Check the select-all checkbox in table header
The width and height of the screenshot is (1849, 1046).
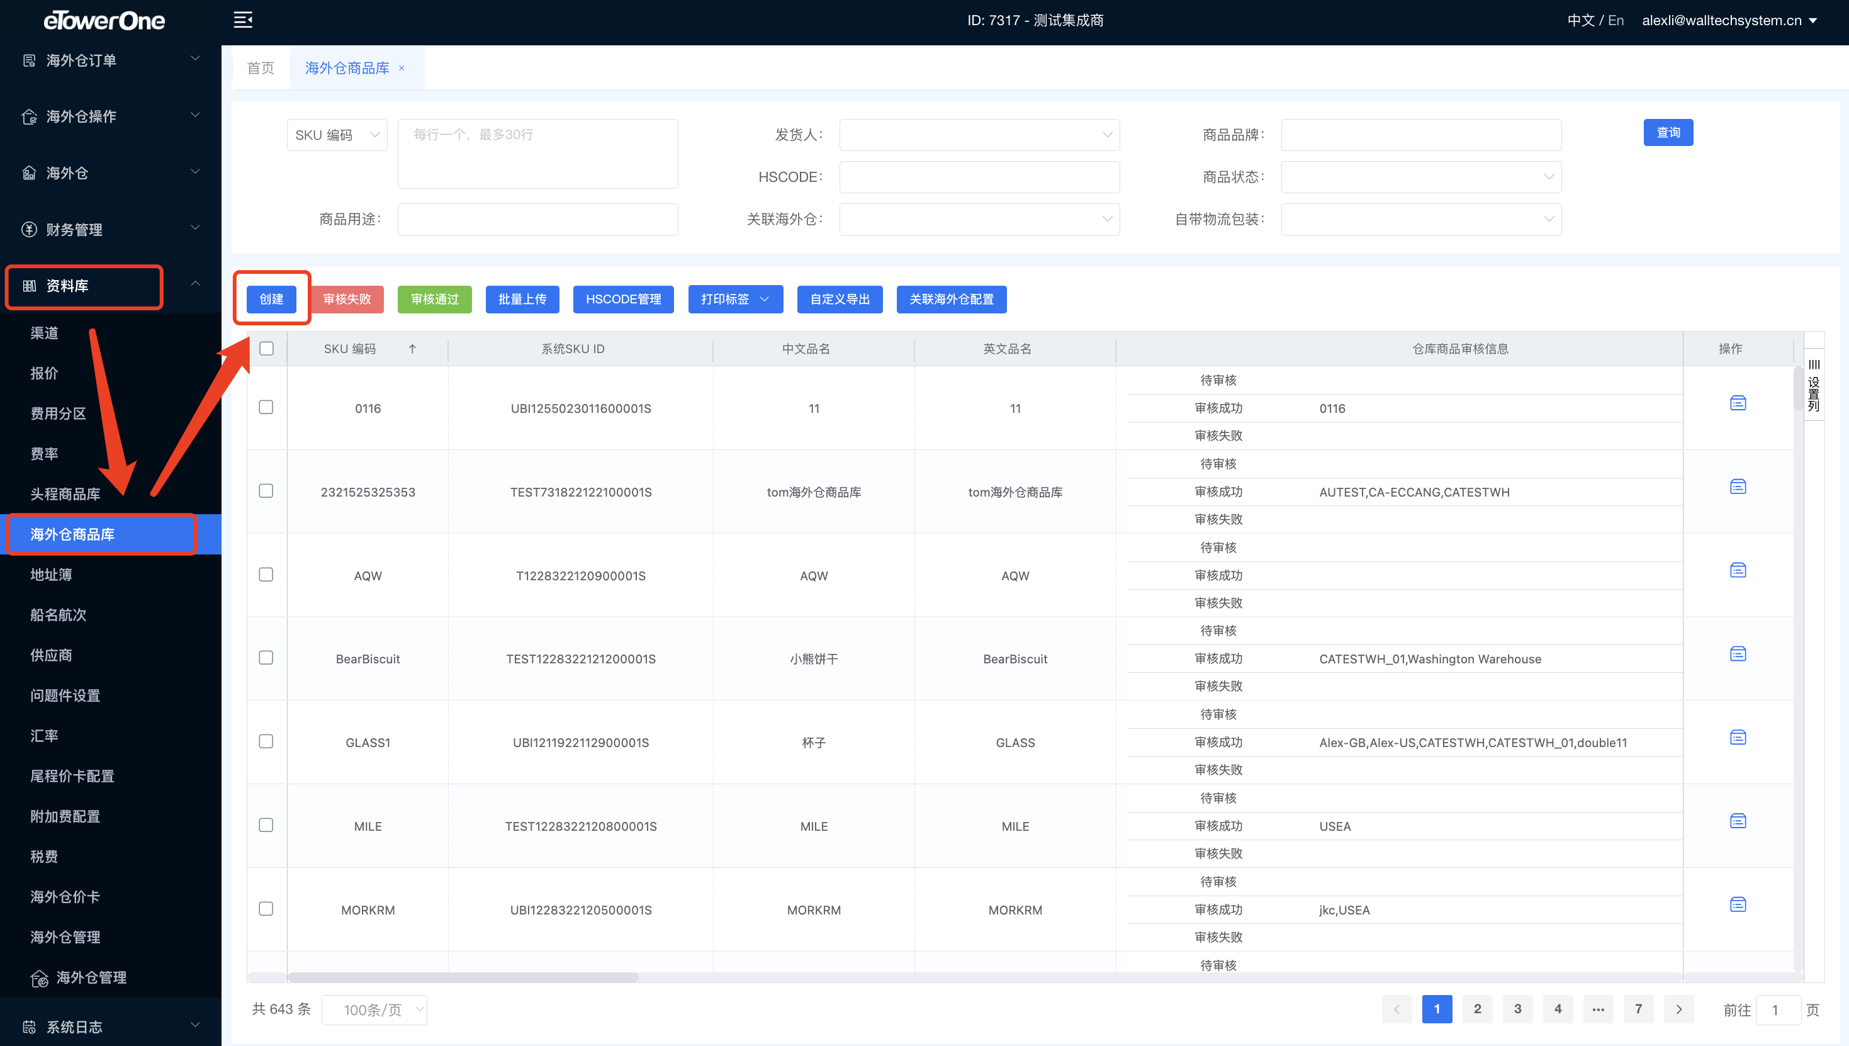click(266, 349)
